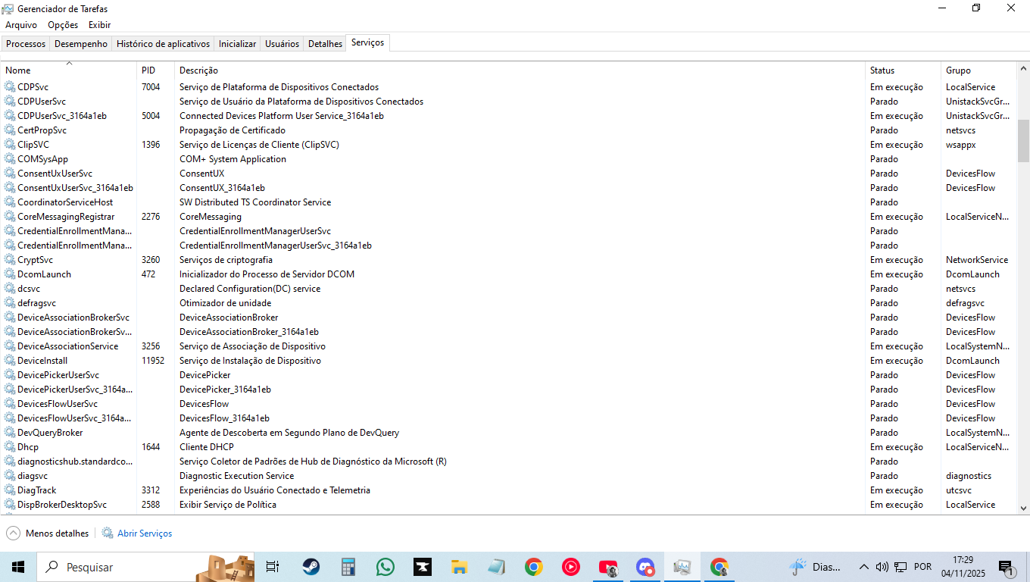
Task: Click the service icon next to CryptSvc
Action: tap(10, 260)
